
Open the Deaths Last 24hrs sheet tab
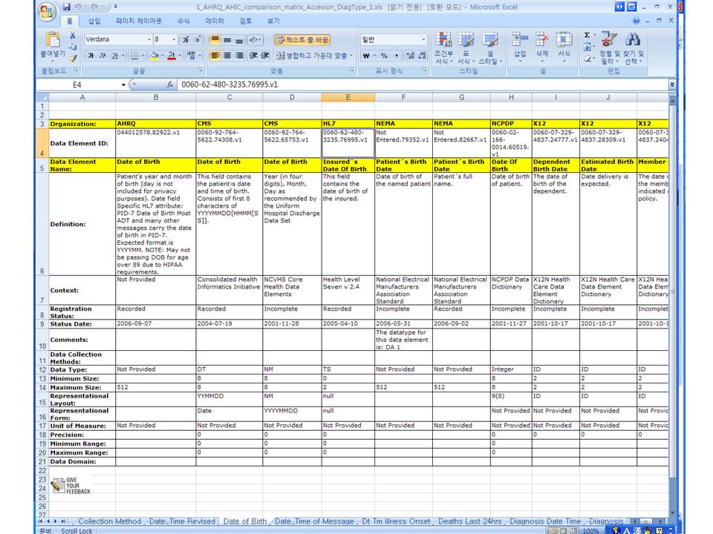tap(469, 521)
